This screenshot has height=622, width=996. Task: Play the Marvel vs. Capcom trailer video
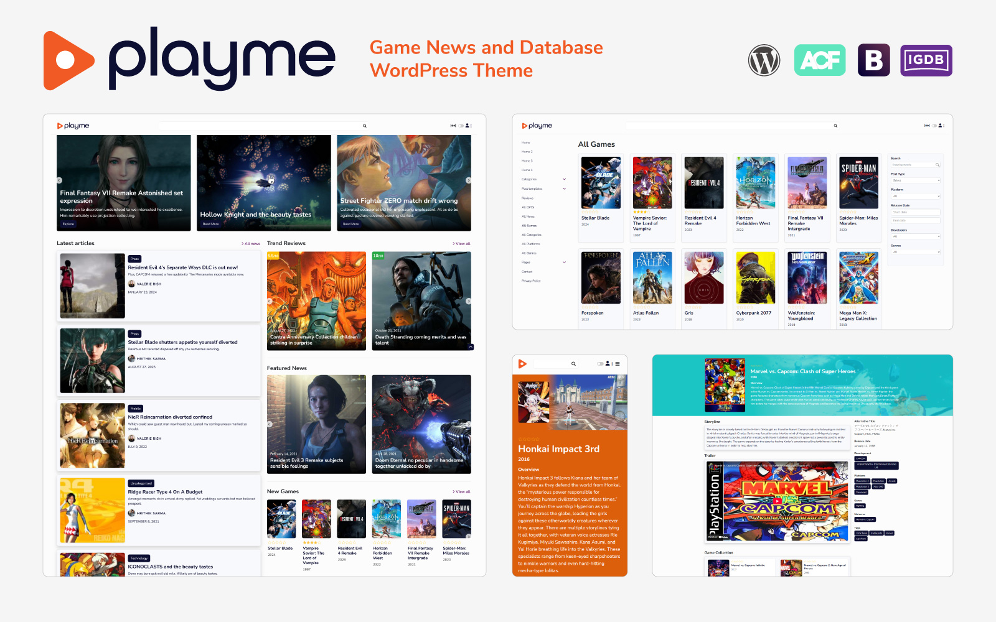[778, 500]
